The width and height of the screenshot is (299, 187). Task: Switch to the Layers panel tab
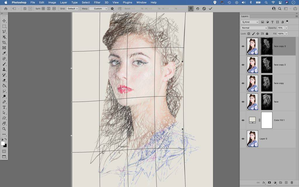tap(245, 16)
